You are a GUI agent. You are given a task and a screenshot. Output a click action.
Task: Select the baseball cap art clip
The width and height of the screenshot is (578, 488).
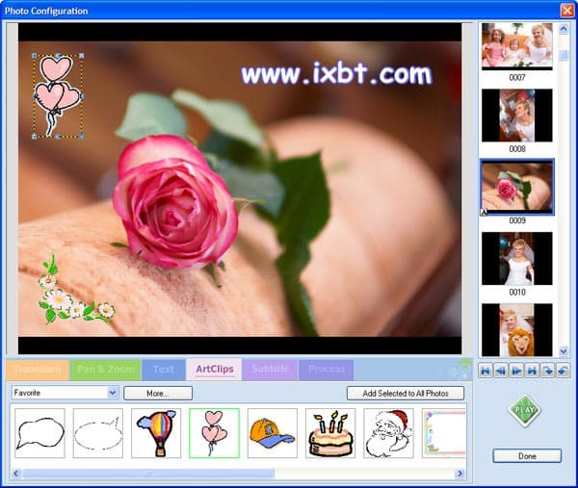(273, 433)
